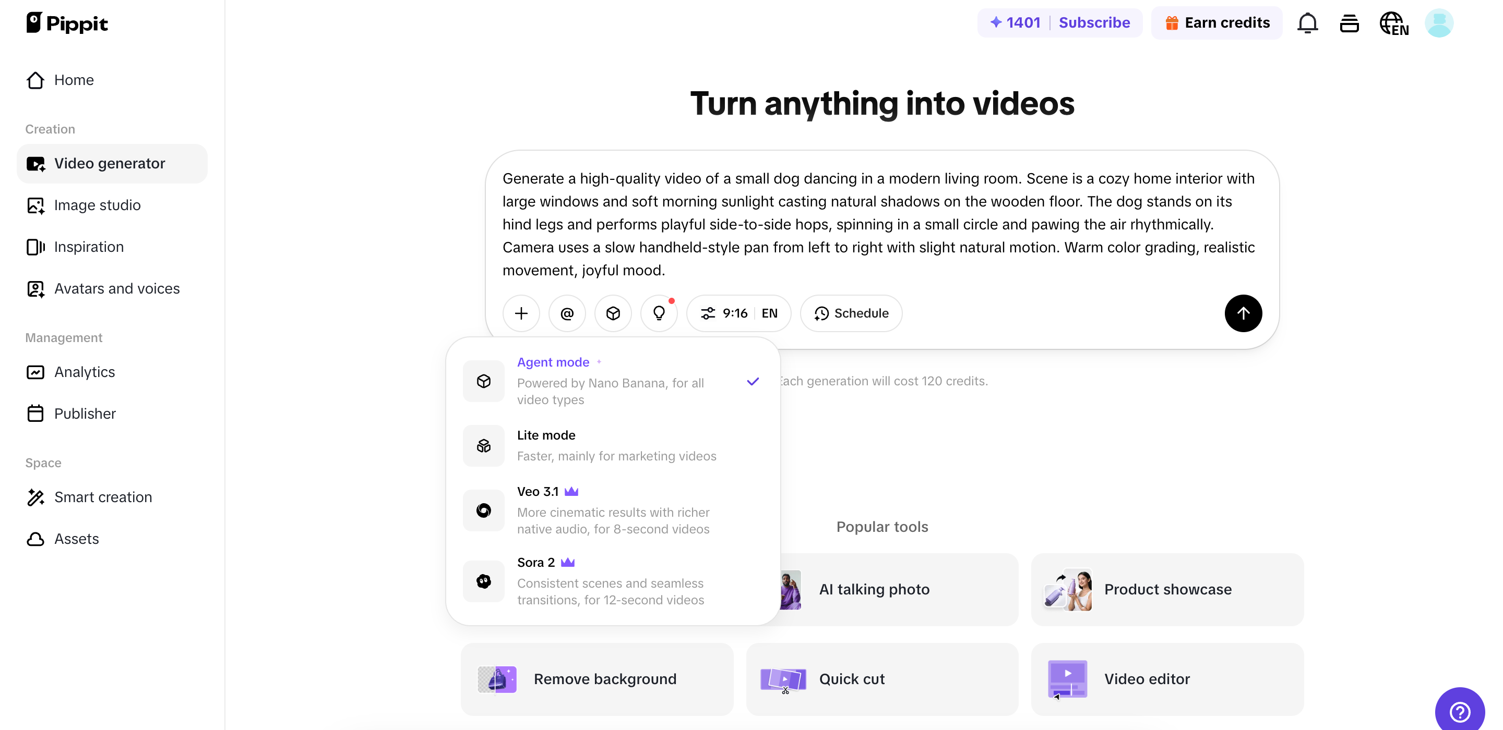Open the model picker cube dropdown
The height and width of the screenshot is (730, 1503).
[x=613, y=313]
